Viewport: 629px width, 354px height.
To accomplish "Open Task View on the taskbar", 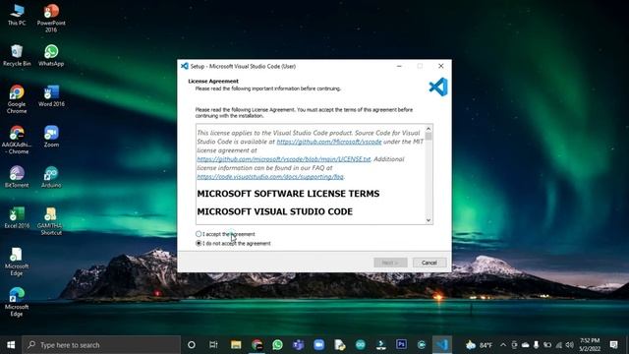I will [213, 345].
